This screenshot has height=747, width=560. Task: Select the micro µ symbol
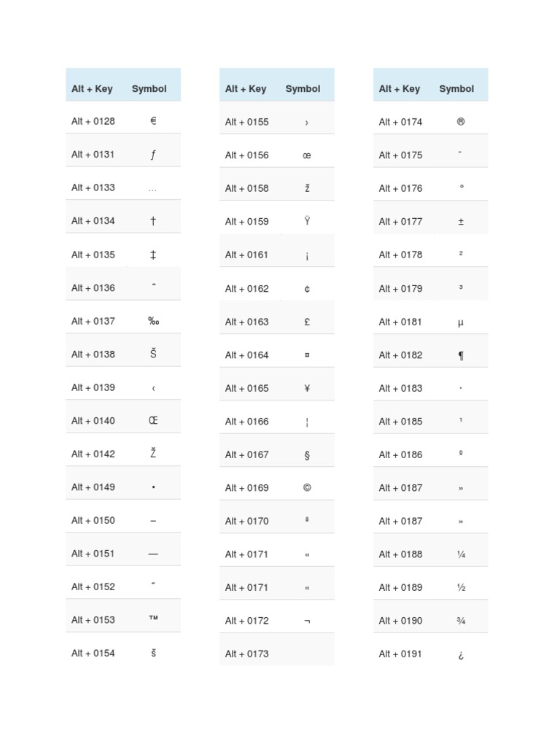click(x=461, y=322)
